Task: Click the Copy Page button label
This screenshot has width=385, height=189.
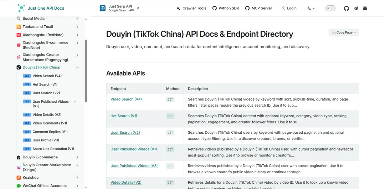Action: click(344, 32)
